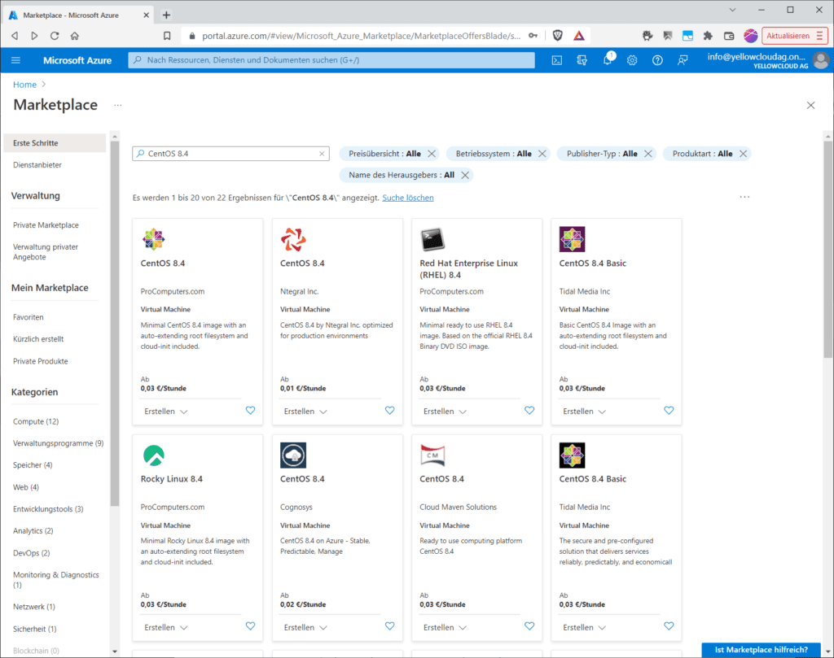Expand Erstellen dropdown for Ntegral CentOS 8.4
Viewport: 834px width, 658px height.
click(x=305, y=412)
